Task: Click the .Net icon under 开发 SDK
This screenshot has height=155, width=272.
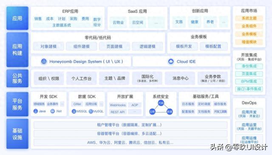Action: [52, 111]
